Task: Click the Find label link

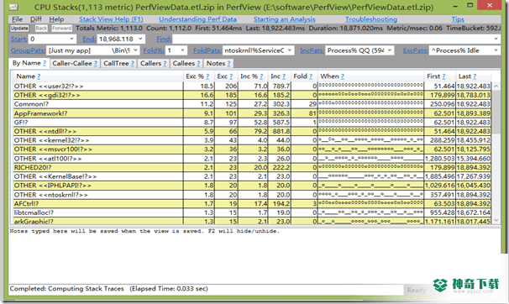Action: pos(164,39)
